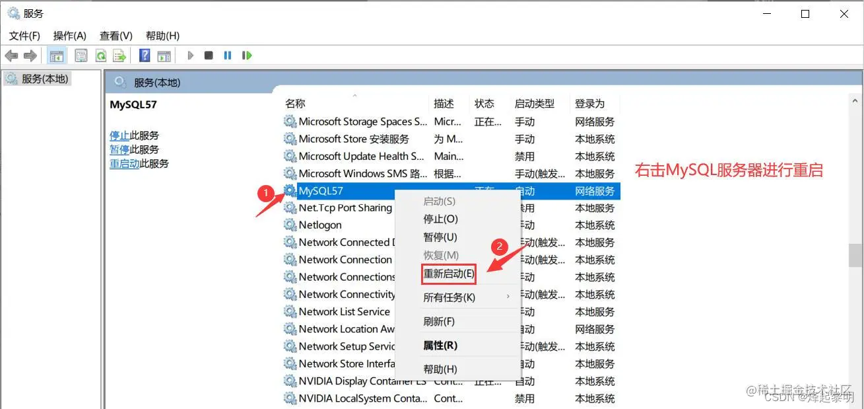
Task: Select the Microsoft Store 安装服务 row name
Action: pos(354,139)
